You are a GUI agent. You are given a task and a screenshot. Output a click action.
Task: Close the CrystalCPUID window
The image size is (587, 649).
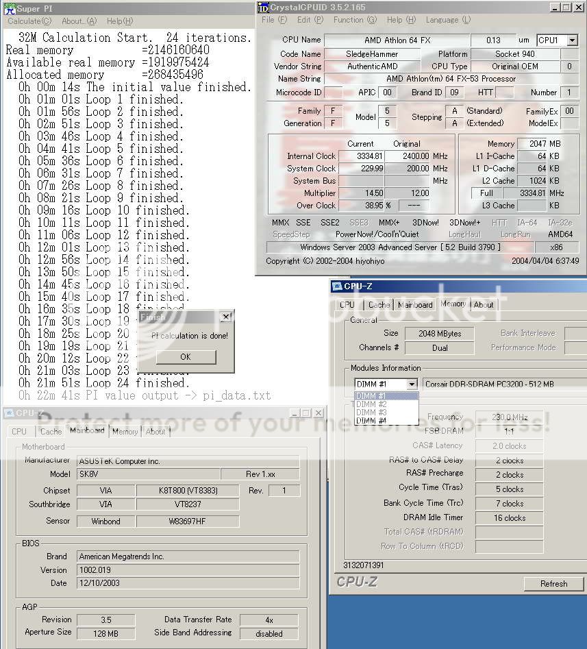pos(579,8)
